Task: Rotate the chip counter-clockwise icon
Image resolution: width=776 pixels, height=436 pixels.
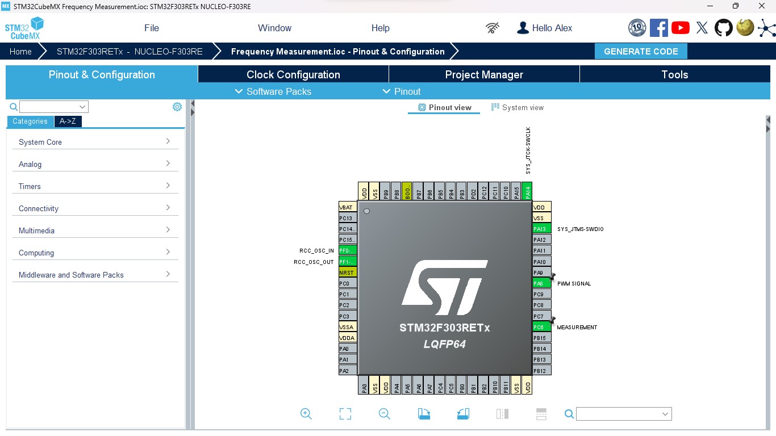Action: coord(463,414)
